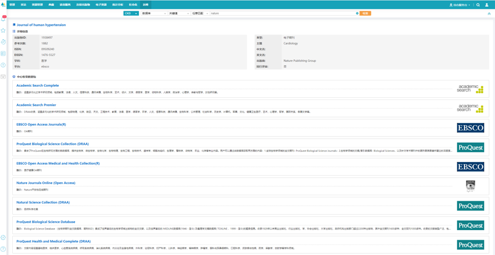Open ProQuest Health and Medical Complete (DRAA) link
The image size is (495, 255).
click(54, 241)
